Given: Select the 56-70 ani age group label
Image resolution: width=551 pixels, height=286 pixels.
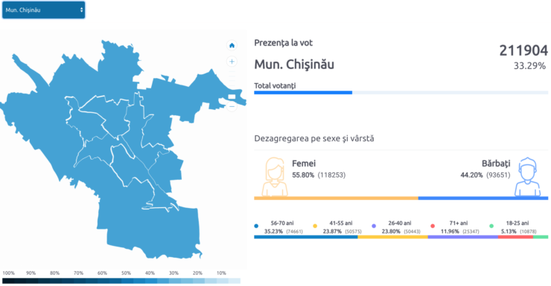Looking at the screenshot, I should pos(281,223).
